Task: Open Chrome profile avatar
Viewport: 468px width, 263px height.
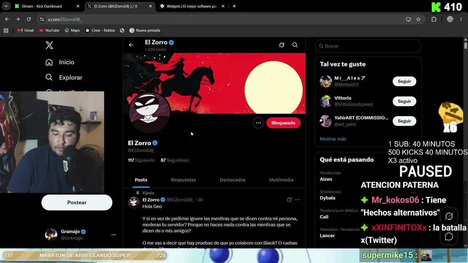Action: pyautogui.click(x=450, y=19)
